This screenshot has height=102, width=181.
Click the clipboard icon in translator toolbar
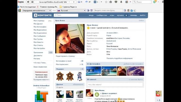(x=128, y=10)
